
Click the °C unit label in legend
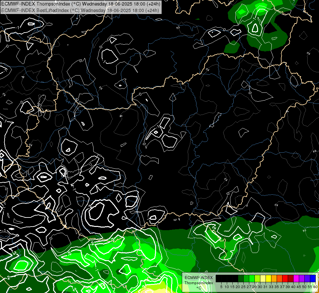199,288
